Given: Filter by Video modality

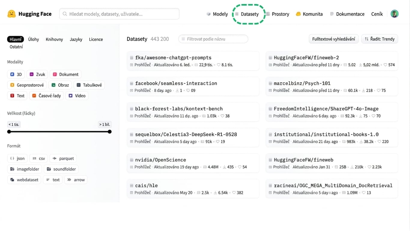Looking at the screenshot, I should (x=77, y=96).
